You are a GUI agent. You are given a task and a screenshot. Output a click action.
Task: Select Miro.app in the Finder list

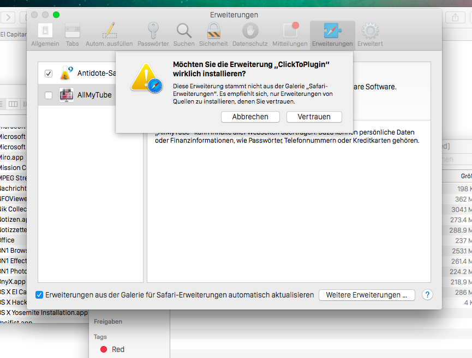12,157
